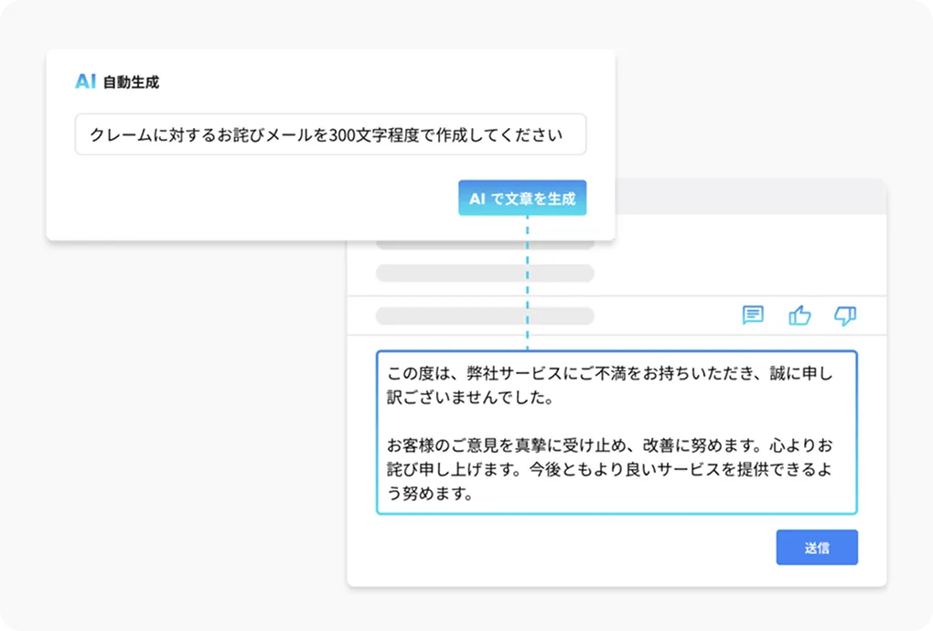Click the thumbs up icon
This screenshot has width=933, height=631.
coord(799,315)
